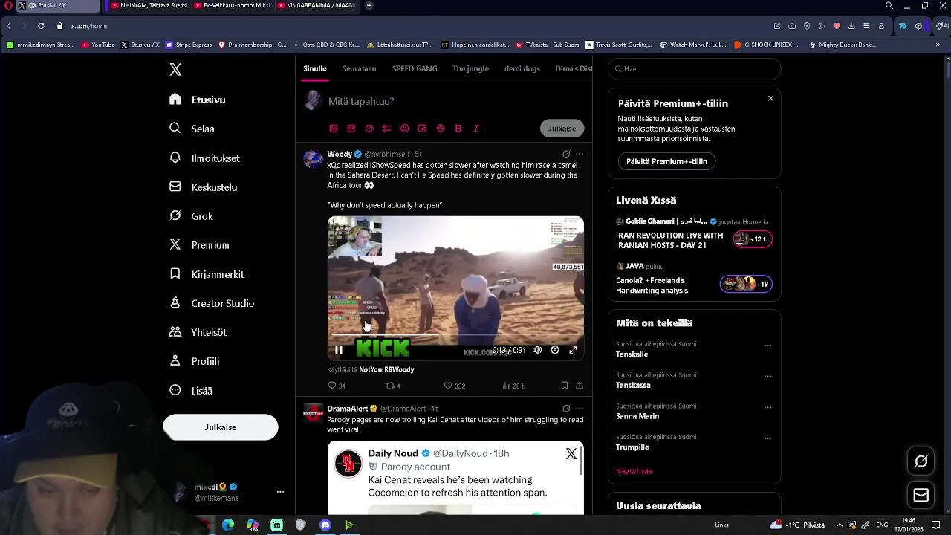Open Selaa search page
This screenshot has height=535, width=951.
click(x=192, y=129)
